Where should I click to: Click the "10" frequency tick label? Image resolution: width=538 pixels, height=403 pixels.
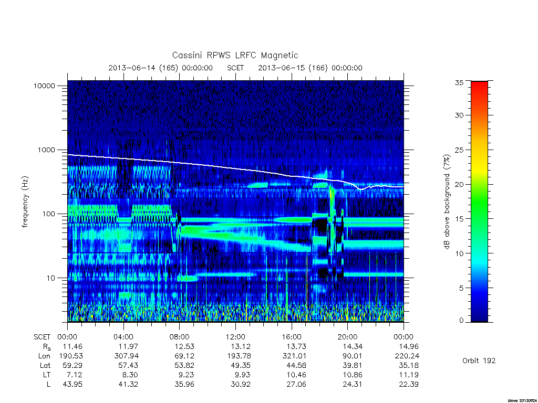(51, 278)
